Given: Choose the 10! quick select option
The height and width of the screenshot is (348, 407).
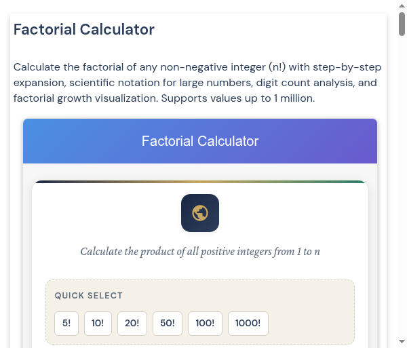Looking at the screenshot, I should tap(98, 324).
